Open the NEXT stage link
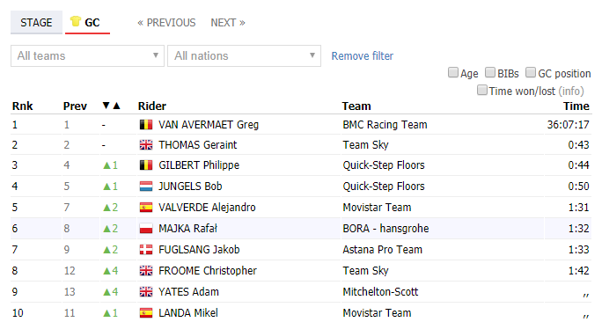 click(228, 23)
